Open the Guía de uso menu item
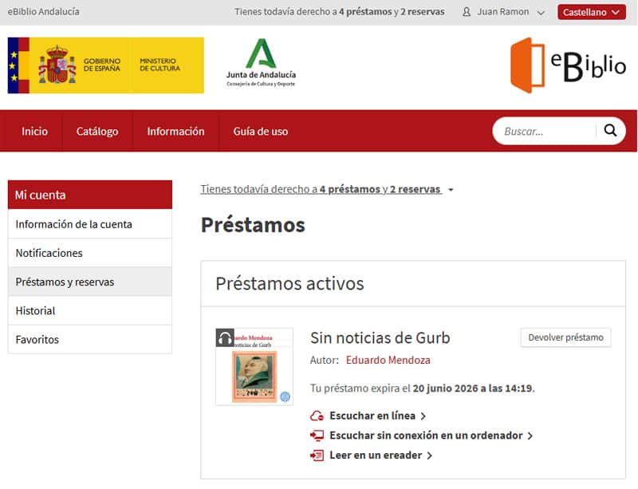This screenshot has width=638, height=489. coord(261,131)
